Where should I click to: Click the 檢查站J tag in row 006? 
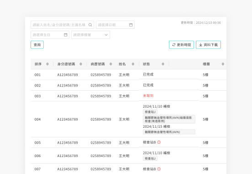coord(150,158)
